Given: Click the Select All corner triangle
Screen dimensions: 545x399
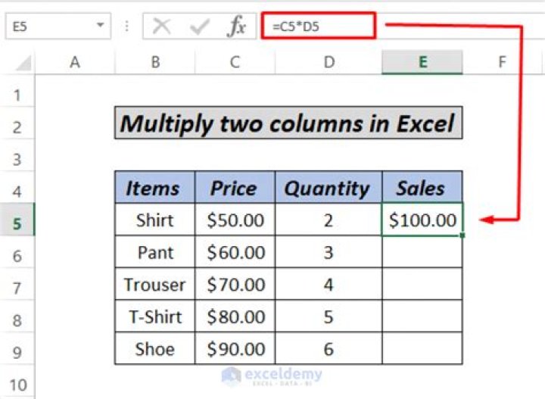Looking at the screenshot, I should click(x=23, y=63).
